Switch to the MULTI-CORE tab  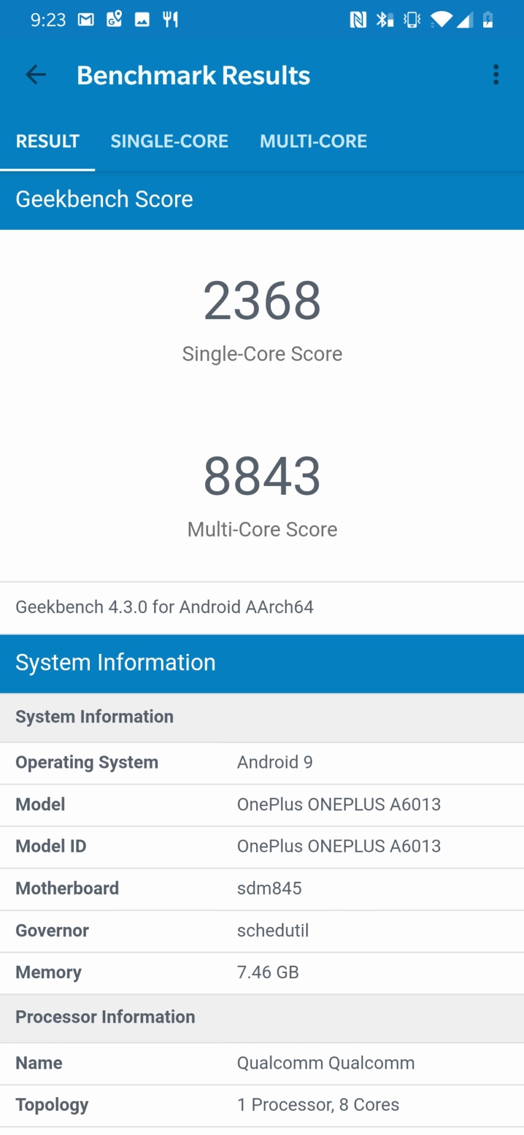[313, 141]
